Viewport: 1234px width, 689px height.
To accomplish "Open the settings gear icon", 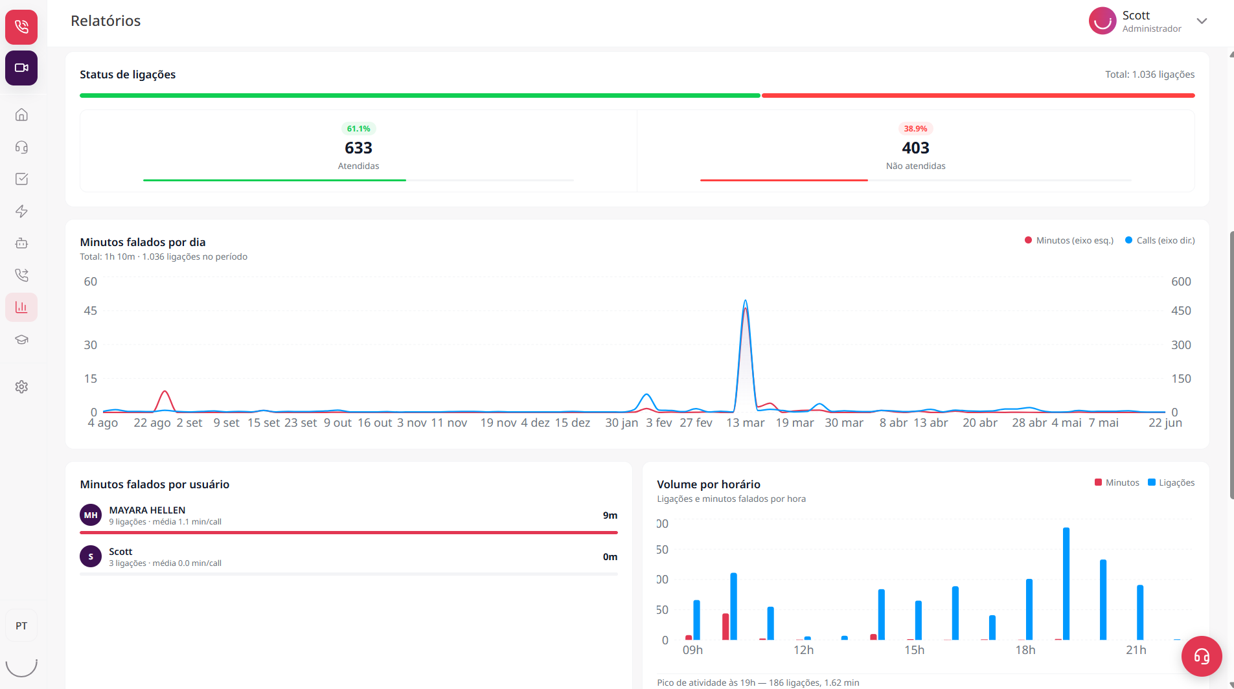I will (x=21, y=387).
